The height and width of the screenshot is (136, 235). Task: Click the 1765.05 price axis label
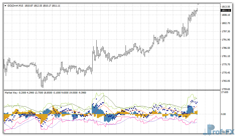click(x=226, y=81)
